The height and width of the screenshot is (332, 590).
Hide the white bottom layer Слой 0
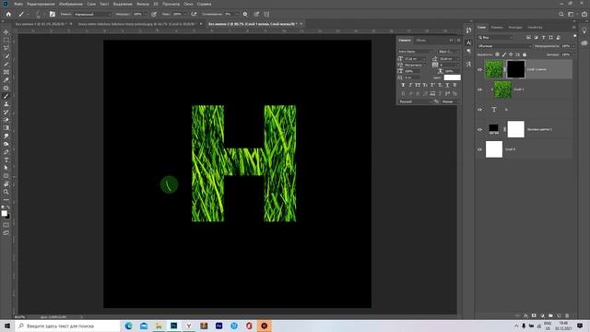(x=479, y=149)
